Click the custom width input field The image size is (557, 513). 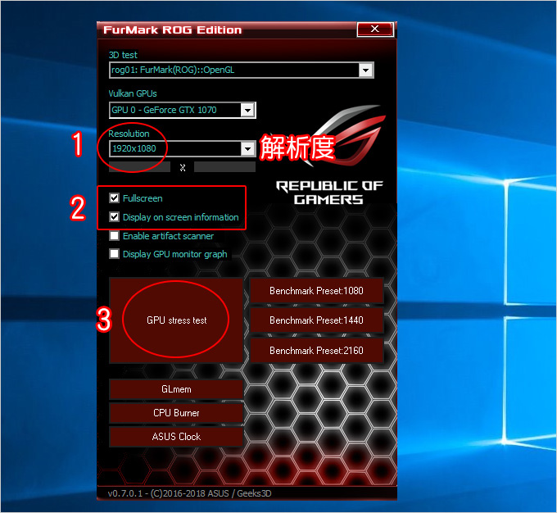[x=139, y=167]
